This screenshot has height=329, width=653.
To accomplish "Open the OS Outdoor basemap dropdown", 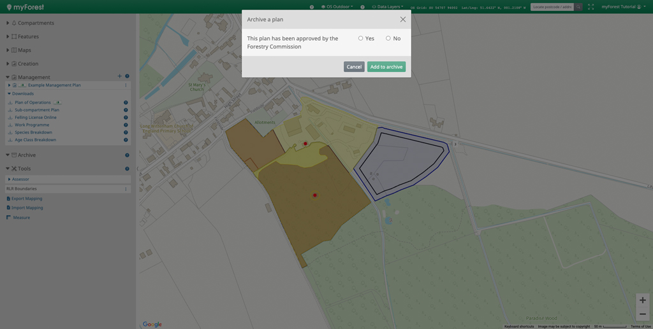I will pos(337,7).
